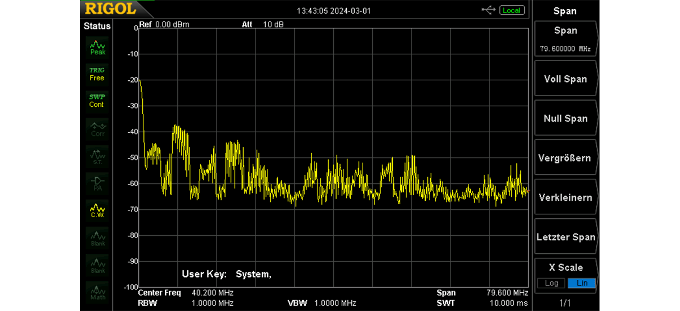The height and width of the screenshot is (311, 680).
Task: Click the Span menu title
Action: tap(565, 11)
